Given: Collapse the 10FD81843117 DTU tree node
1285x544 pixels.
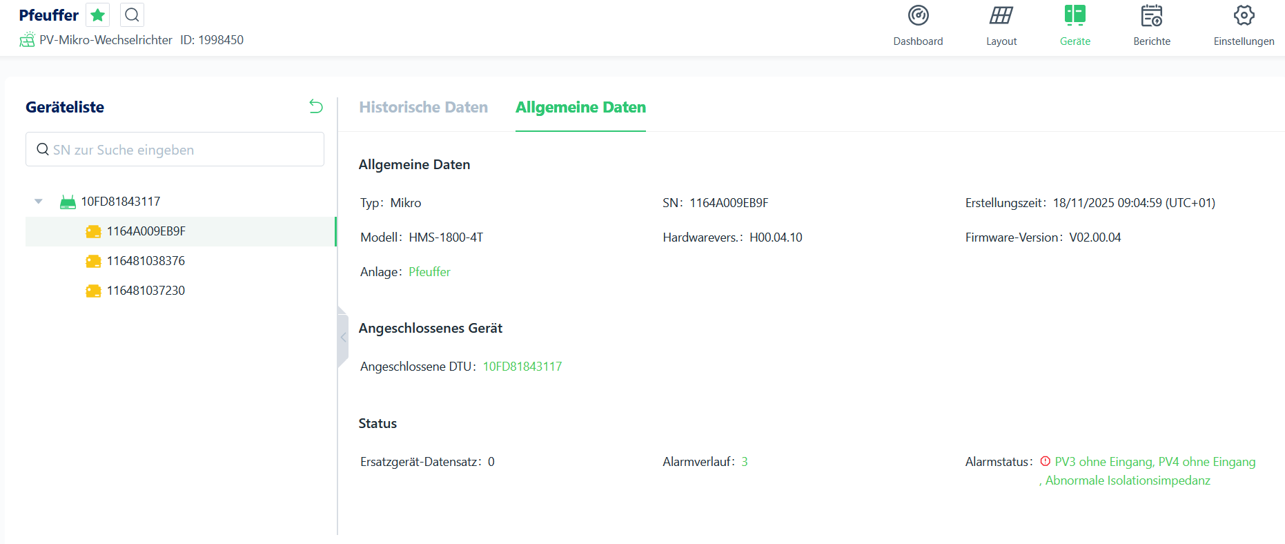Looking at the screenshot, I should pyautogui.click(x=39, y=202).
